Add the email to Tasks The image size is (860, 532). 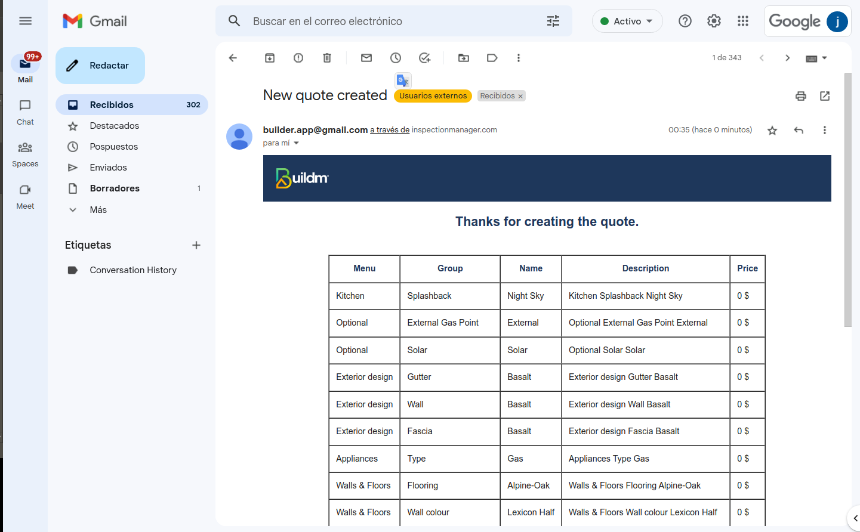click(x=424, y=58)
